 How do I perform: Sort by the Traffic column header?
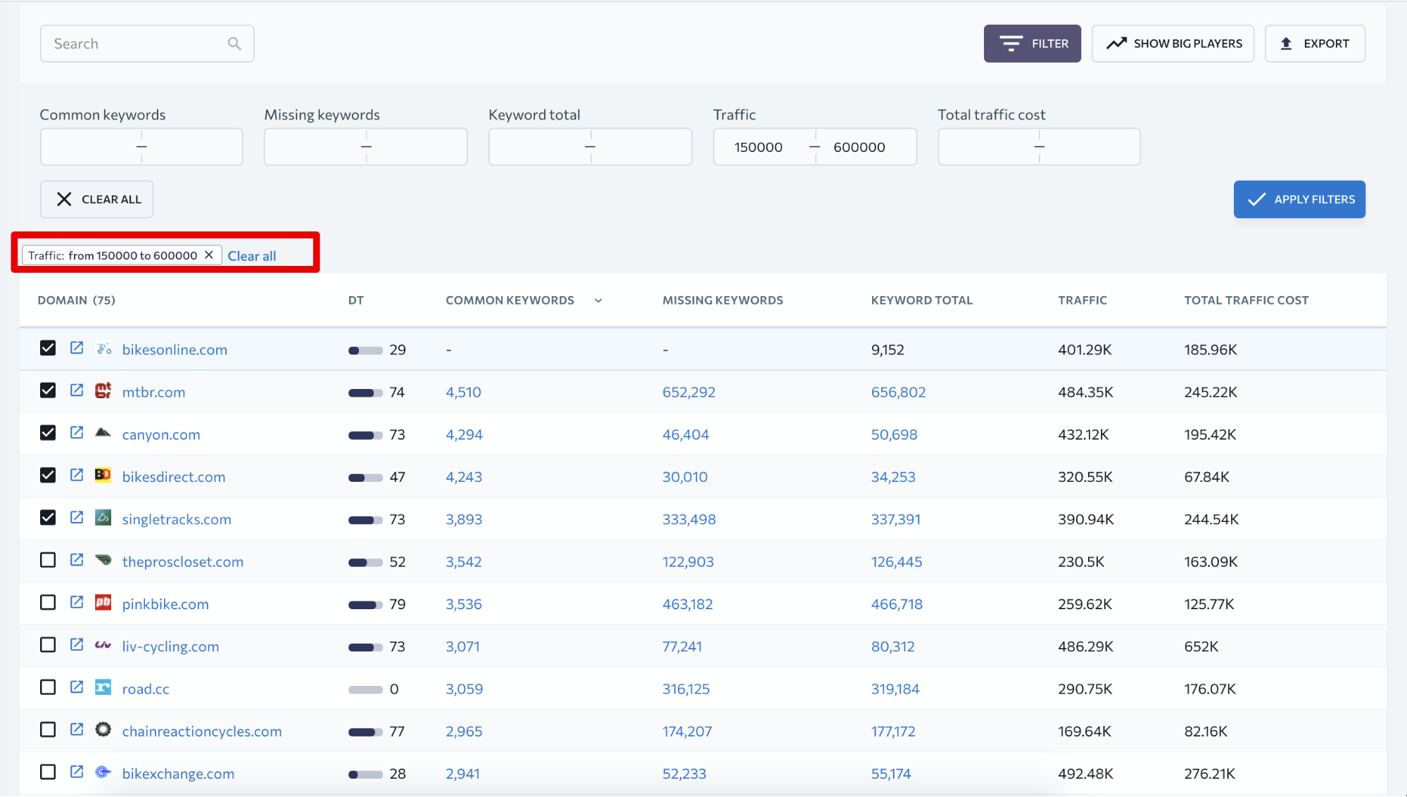[1082, 300]
